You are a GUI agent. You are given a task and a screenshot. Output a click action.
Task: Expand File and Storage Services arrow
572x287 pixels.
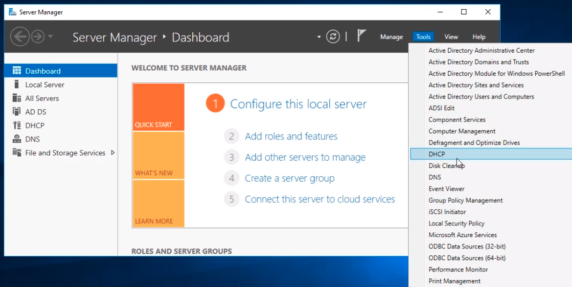(x=113, y=153)
